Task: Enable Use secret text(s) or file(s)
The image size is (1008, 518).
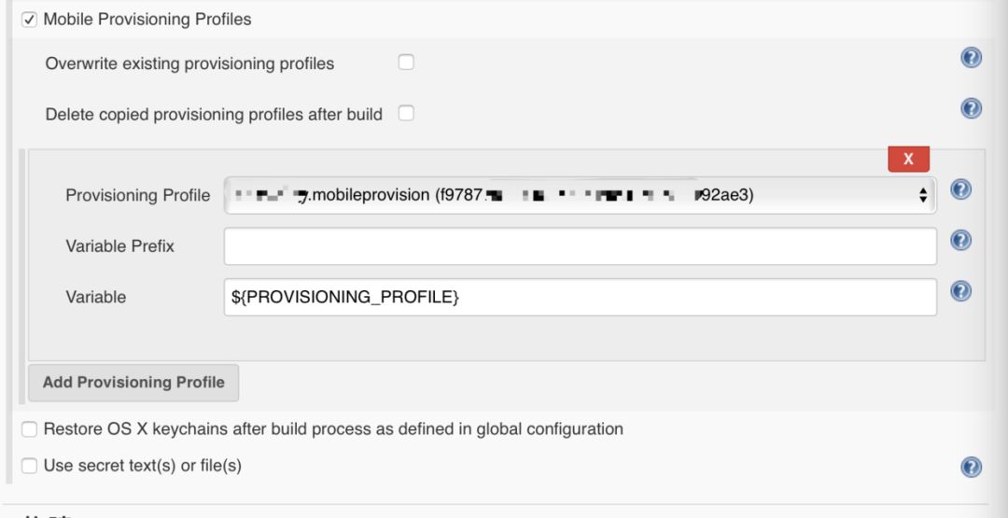Action: coord(30,466)
